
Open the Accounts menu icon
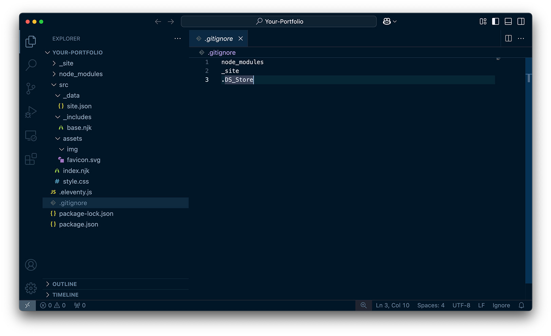click(31, 265)
